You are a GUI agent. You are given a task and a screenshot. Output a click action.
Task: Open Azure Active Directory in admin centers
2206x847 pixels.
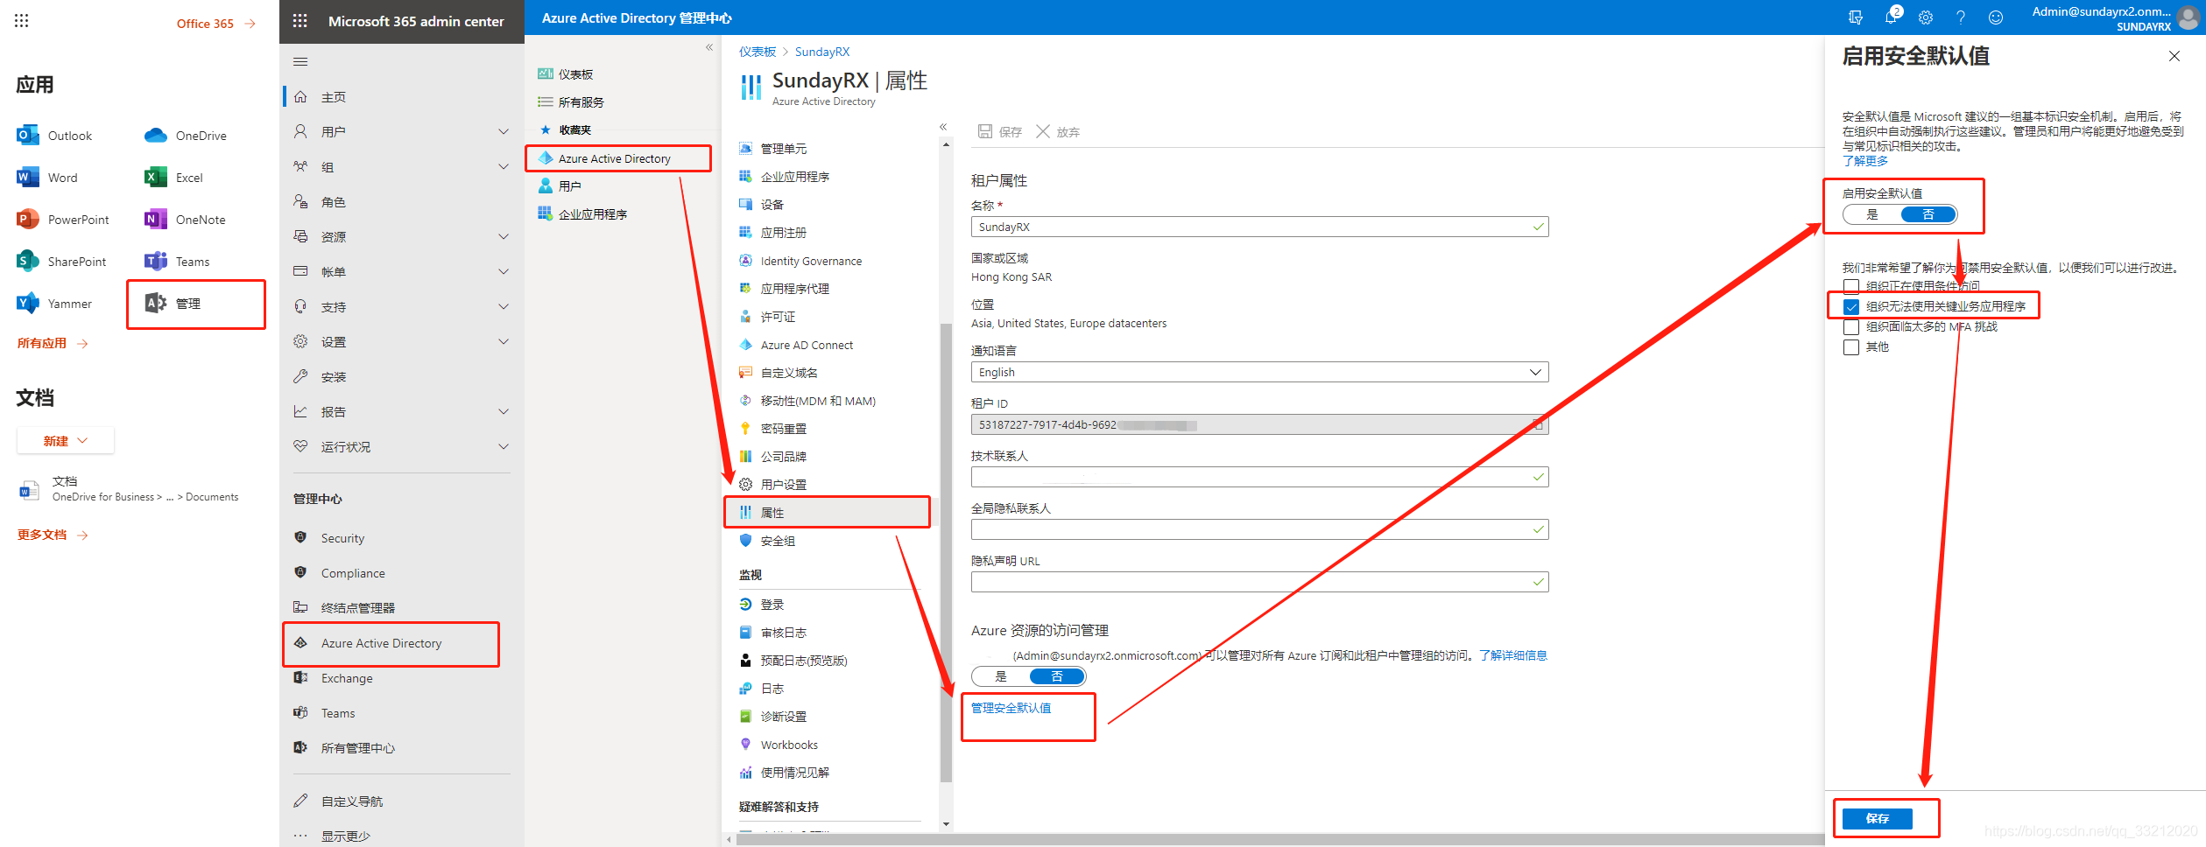point(381,643)
